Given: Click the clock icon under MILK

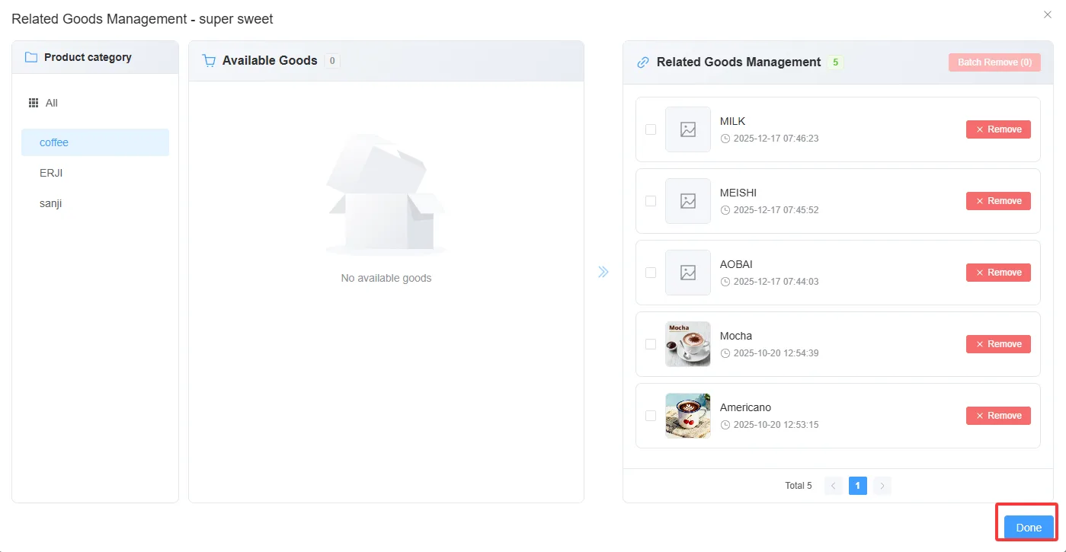Looking at the screenshot, I should click(725, 139).
